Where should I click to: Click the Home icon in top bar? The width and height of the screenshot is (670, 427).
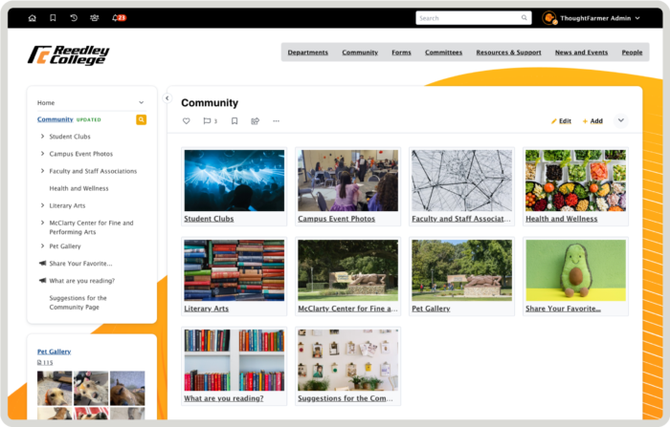32,18
